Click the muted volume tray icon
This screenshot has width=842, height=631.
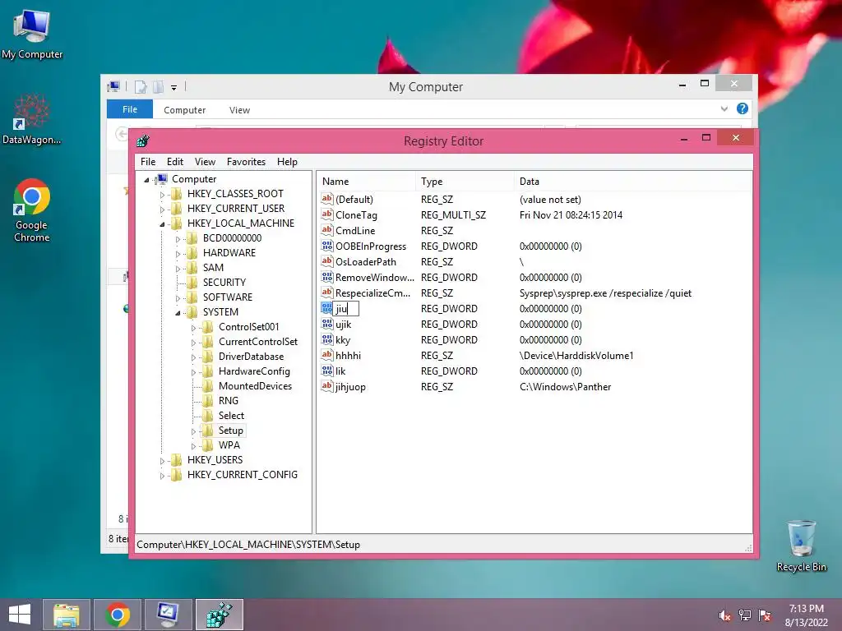[x=724, y=615]
